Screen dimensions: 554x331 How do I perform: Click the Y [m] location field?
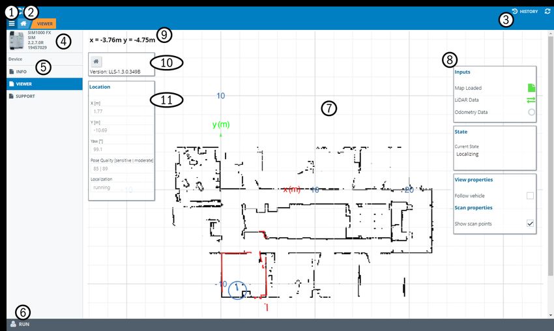(x=123, y=130)
